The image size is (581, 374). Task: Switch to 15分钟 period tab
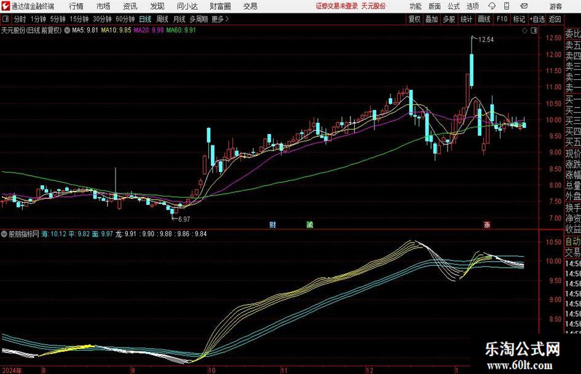tap(79, 19)
